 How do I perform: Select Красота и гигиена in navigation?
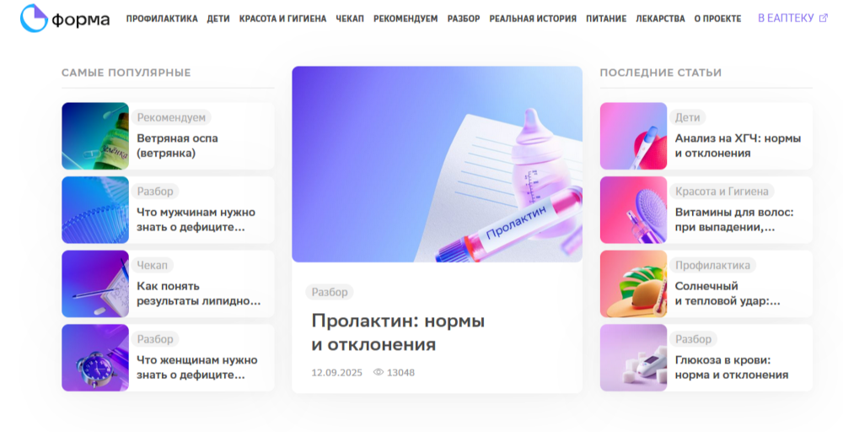pyautogui.click(x=282, y=19)
